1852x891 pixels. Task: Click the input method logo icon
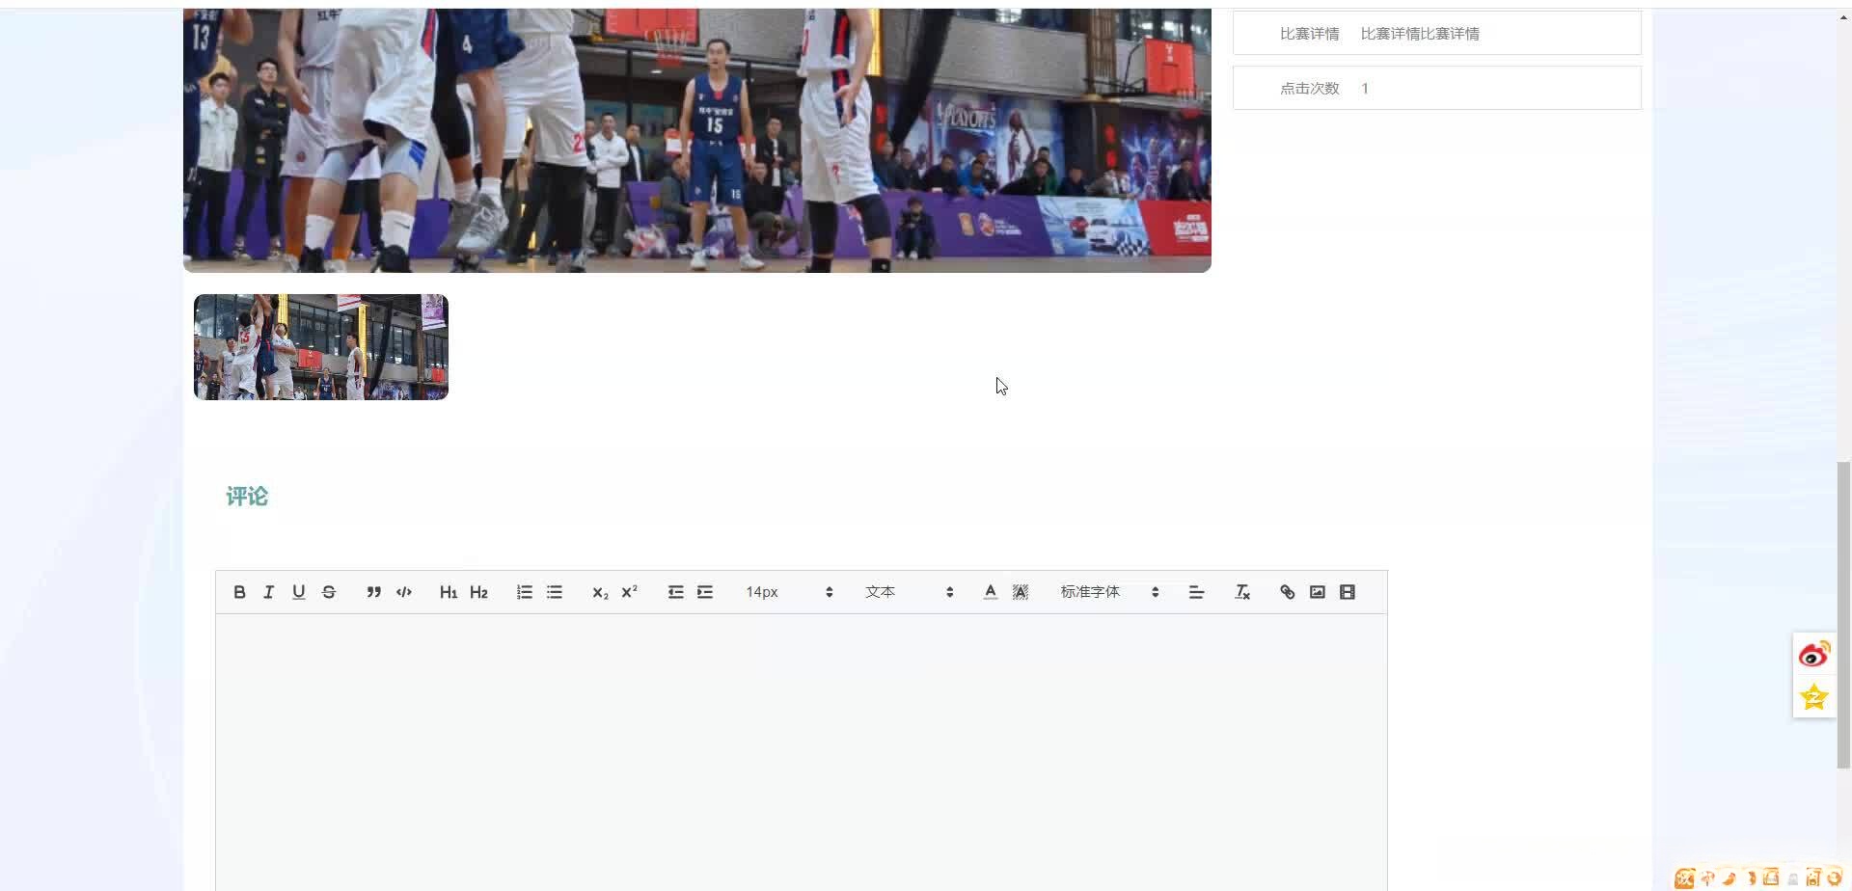click(x=1685, y=877)
